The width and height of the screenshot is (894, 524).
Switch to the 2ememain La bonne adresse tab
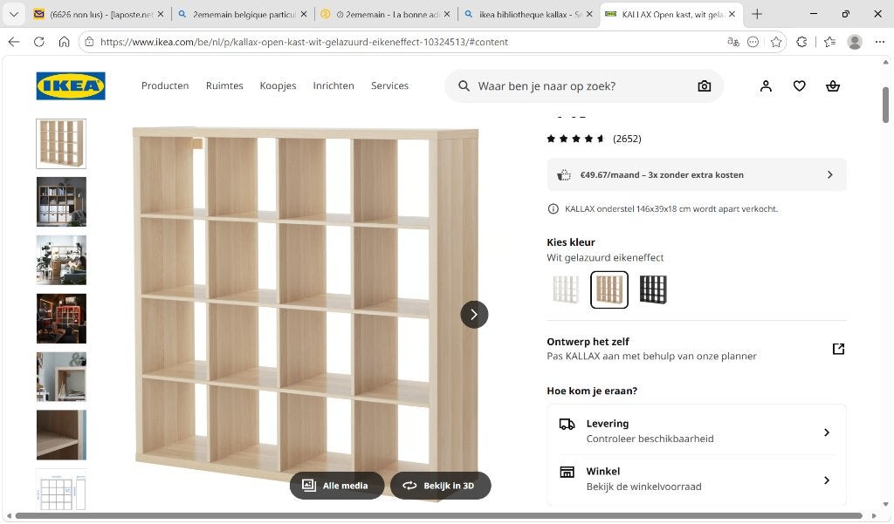click(x=385, y=14)
